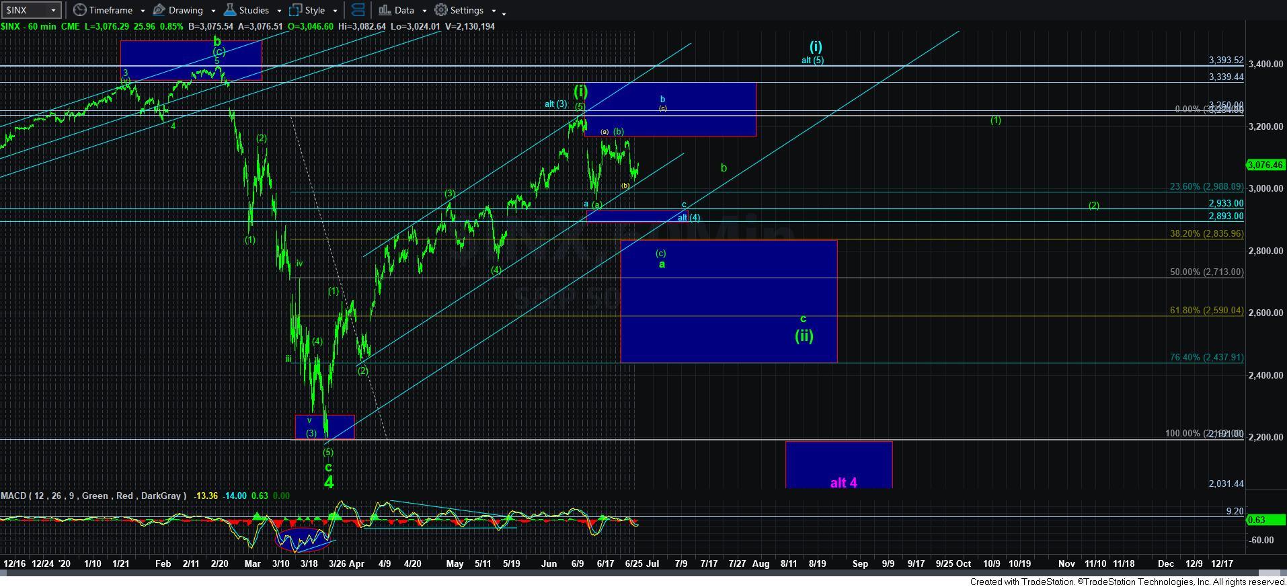
Task: Click the blue stacked-panels layout icon
Action: (358, 10)
